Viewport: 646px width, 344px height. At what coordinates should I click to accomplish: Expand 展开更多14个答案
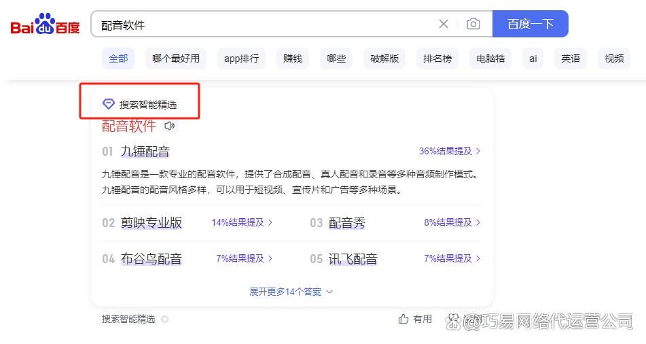291,292
